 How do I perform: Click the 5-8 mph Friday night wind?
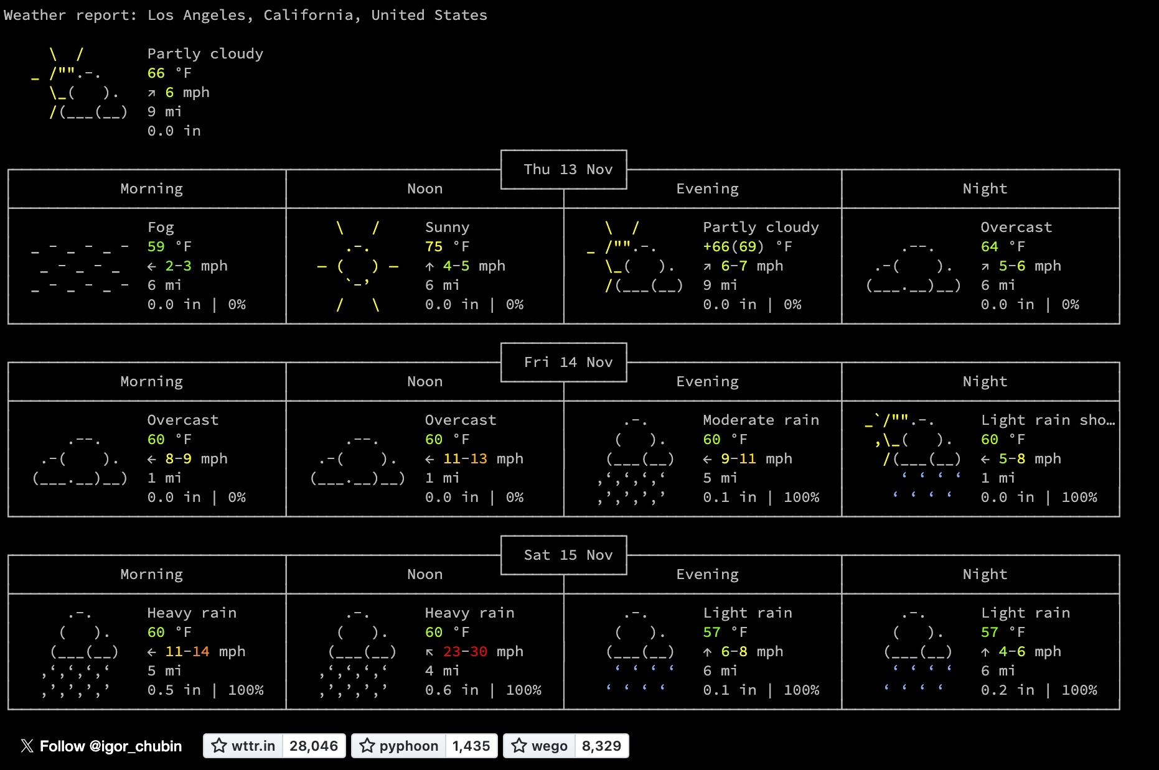point(1021,458)
